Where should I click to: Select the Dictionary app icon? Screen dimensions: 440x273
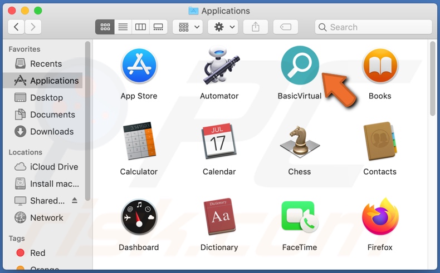click(219, 216)
